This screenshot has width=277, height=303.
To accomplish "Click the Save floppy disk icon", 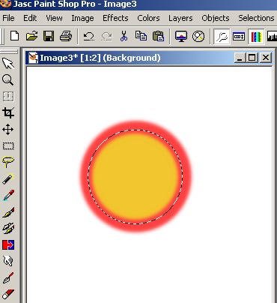I will pyautogui.click(x=49, y=36).
